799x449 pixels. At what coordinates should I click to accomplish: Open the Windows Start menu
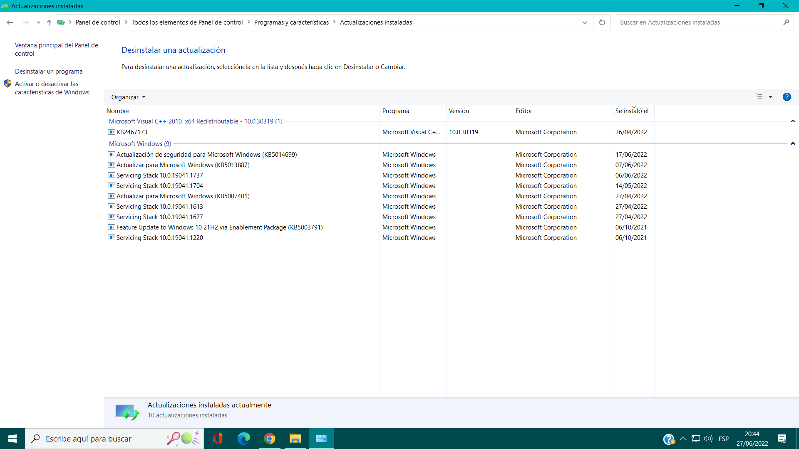tap(12, 439)
